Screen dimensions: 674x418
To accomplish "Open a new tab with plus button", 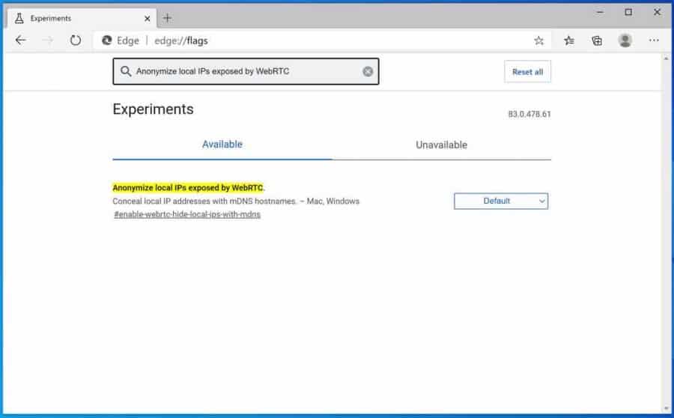I will [x=167, y=18].
